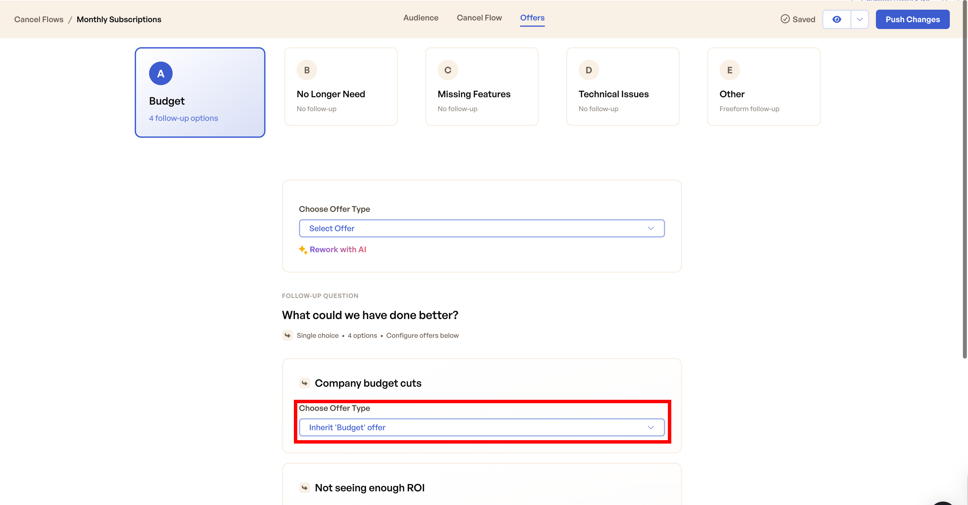Click the arrow icon beside Company budget cuts
968x505 pixels.
304,383
